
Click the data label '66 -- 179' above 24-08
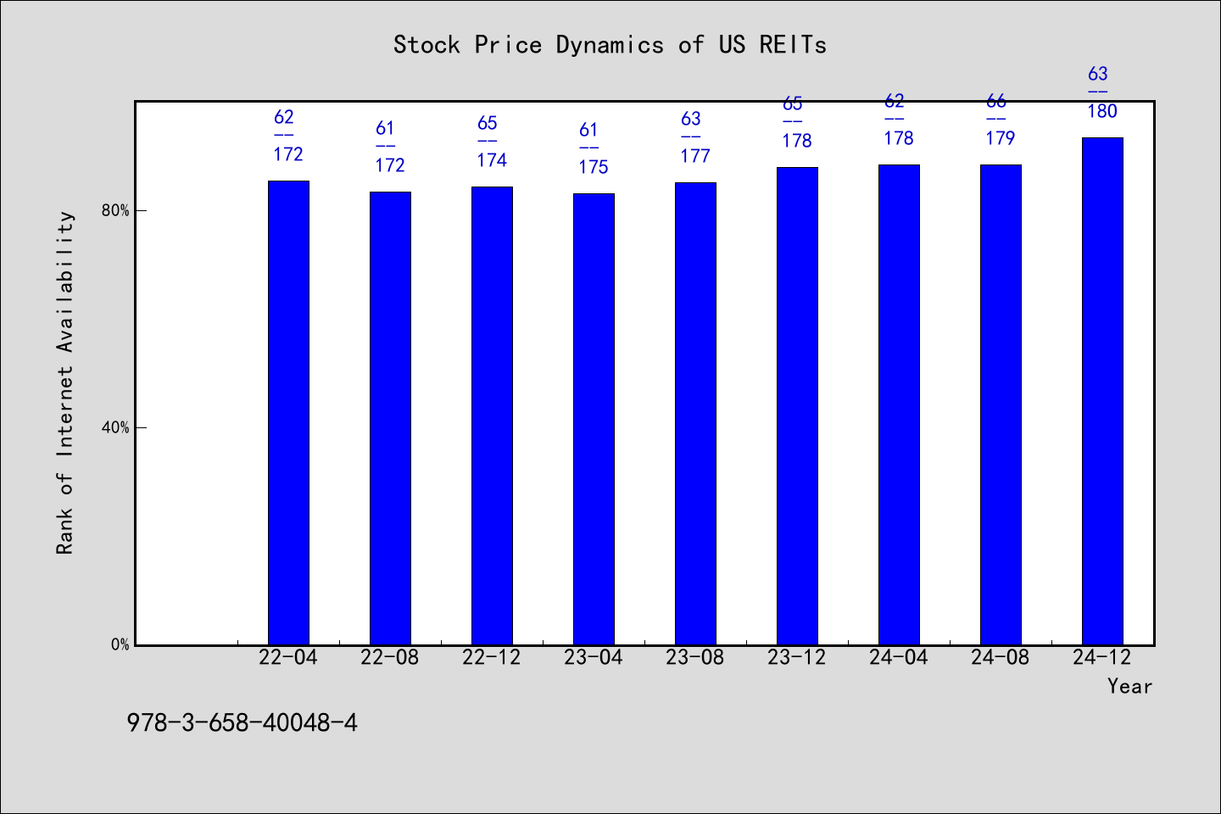(x=1001, y=120)
